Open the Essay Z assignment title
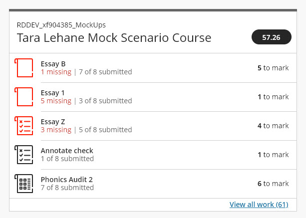Image resolution: width=306 pixels, height=218 pixels. (53, 121)
